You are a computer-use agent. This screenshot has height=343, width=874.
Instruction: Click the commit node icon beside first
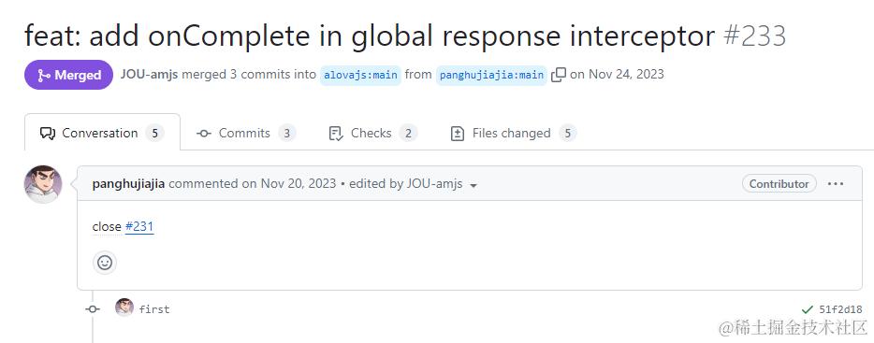pyautogui.click(x=93, y=309)
